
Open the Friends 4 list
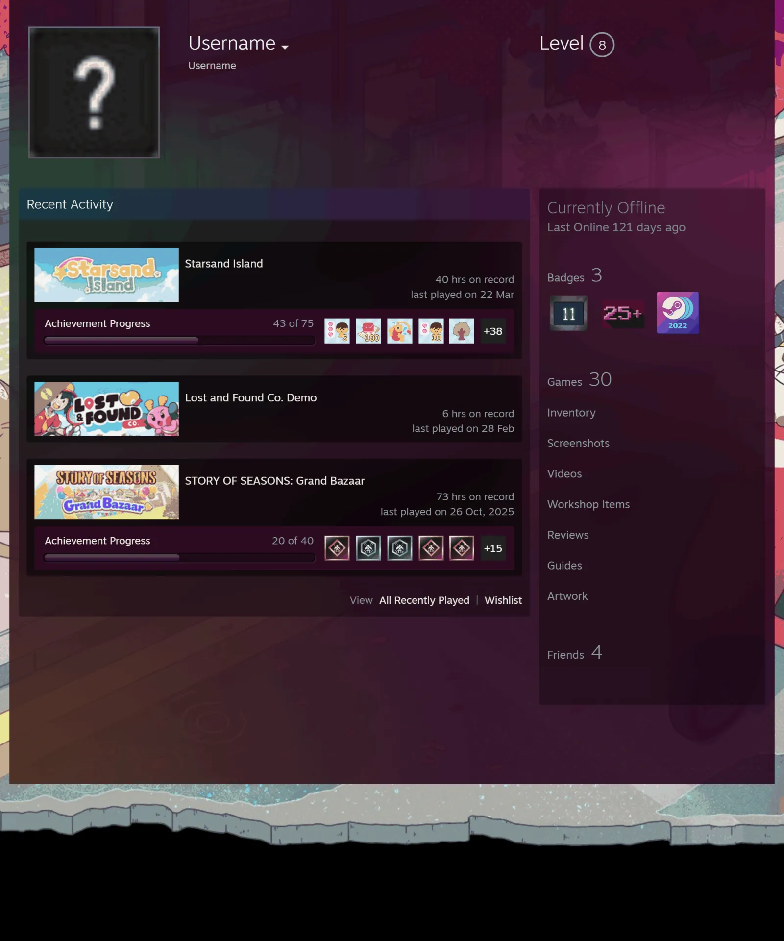[x=574, y=653]
